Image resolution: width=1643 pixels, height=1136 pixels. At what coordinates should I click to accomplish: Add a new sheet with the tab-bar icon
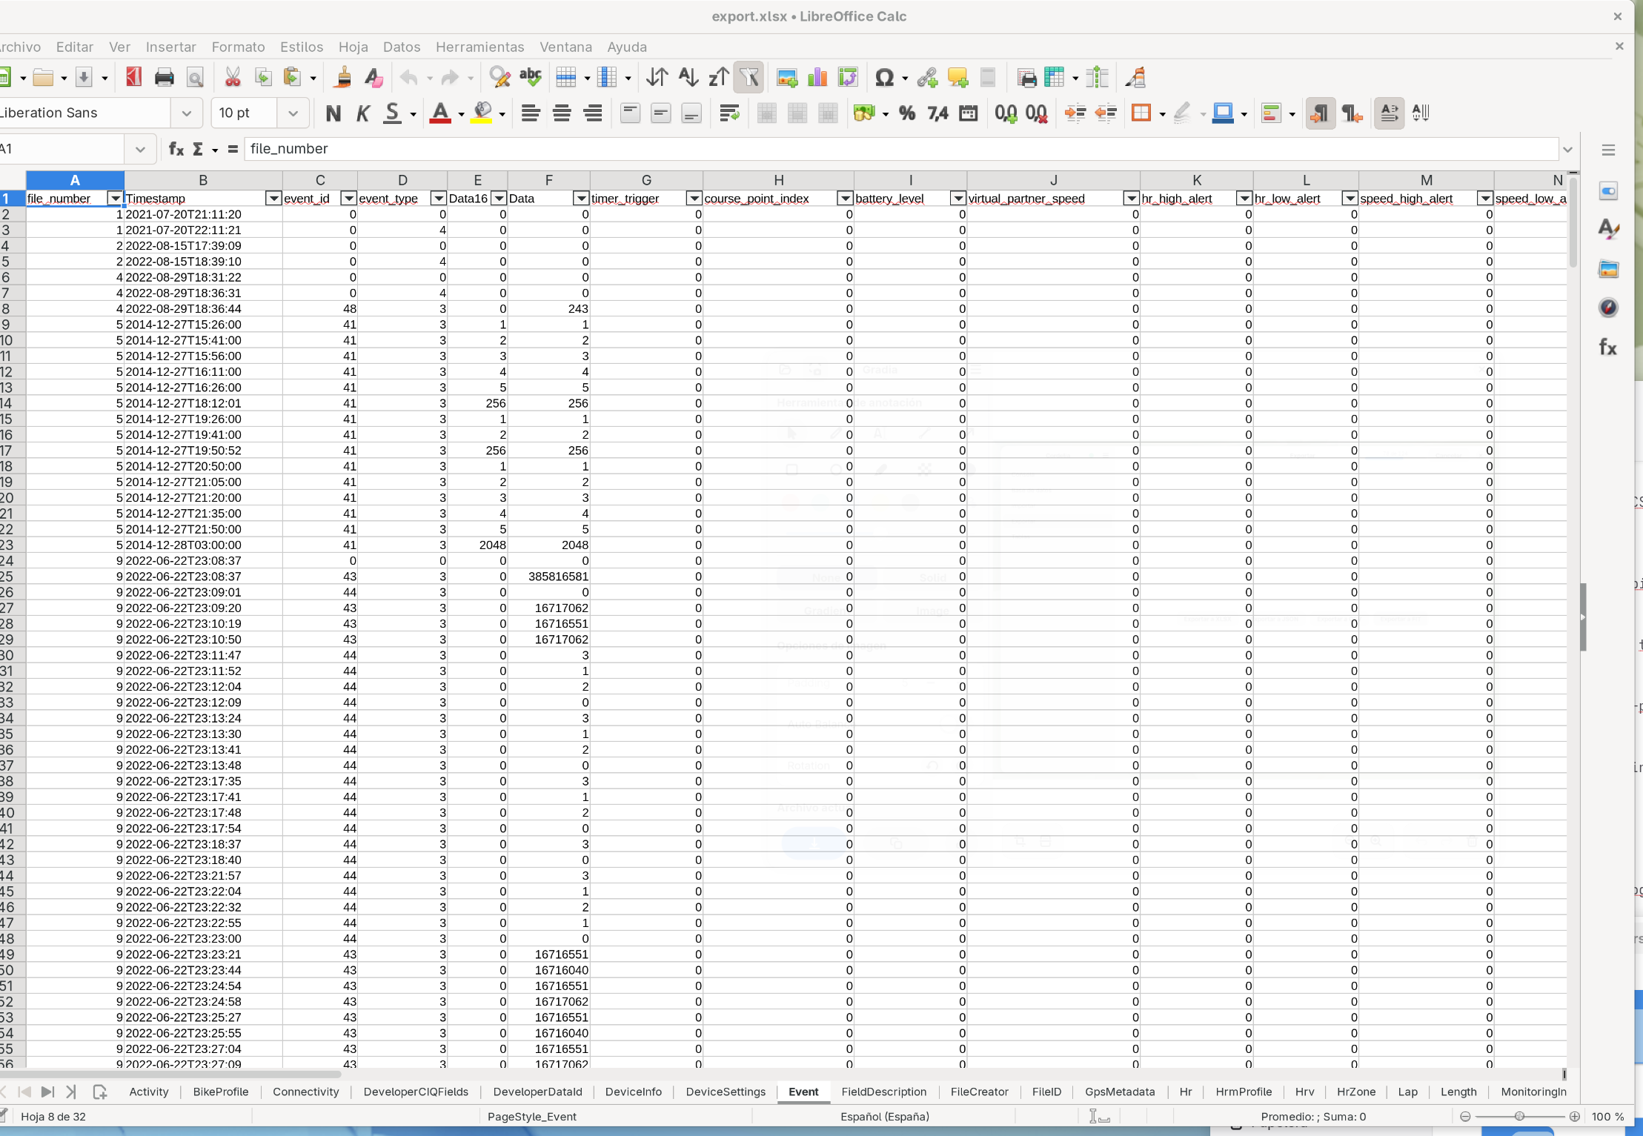click(x=100, y=1092)
